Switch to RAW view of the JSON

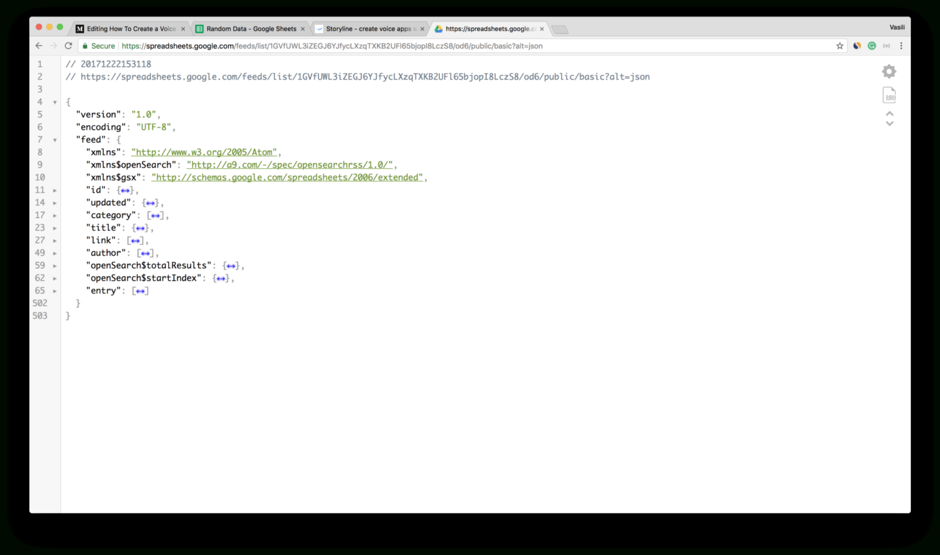click(x=889, y=95)
